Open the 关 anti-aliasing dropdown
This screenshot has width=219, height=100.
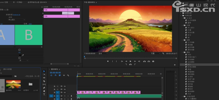click(23, 60)
